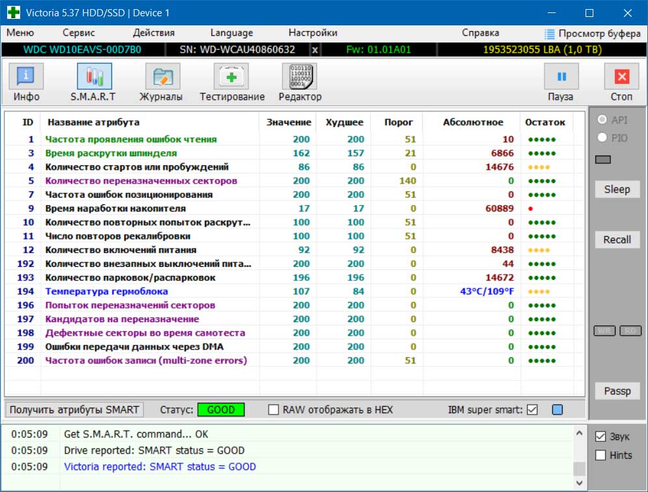Select the API radio button
The width and height of the screenshot is (648, 492).
tap(602, 120)
